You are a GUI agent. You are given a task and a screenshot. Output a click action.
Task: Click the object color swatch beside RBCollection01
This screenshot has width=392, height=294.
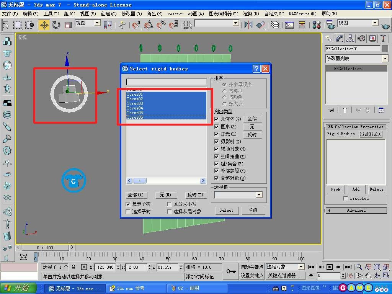(385, 49)
